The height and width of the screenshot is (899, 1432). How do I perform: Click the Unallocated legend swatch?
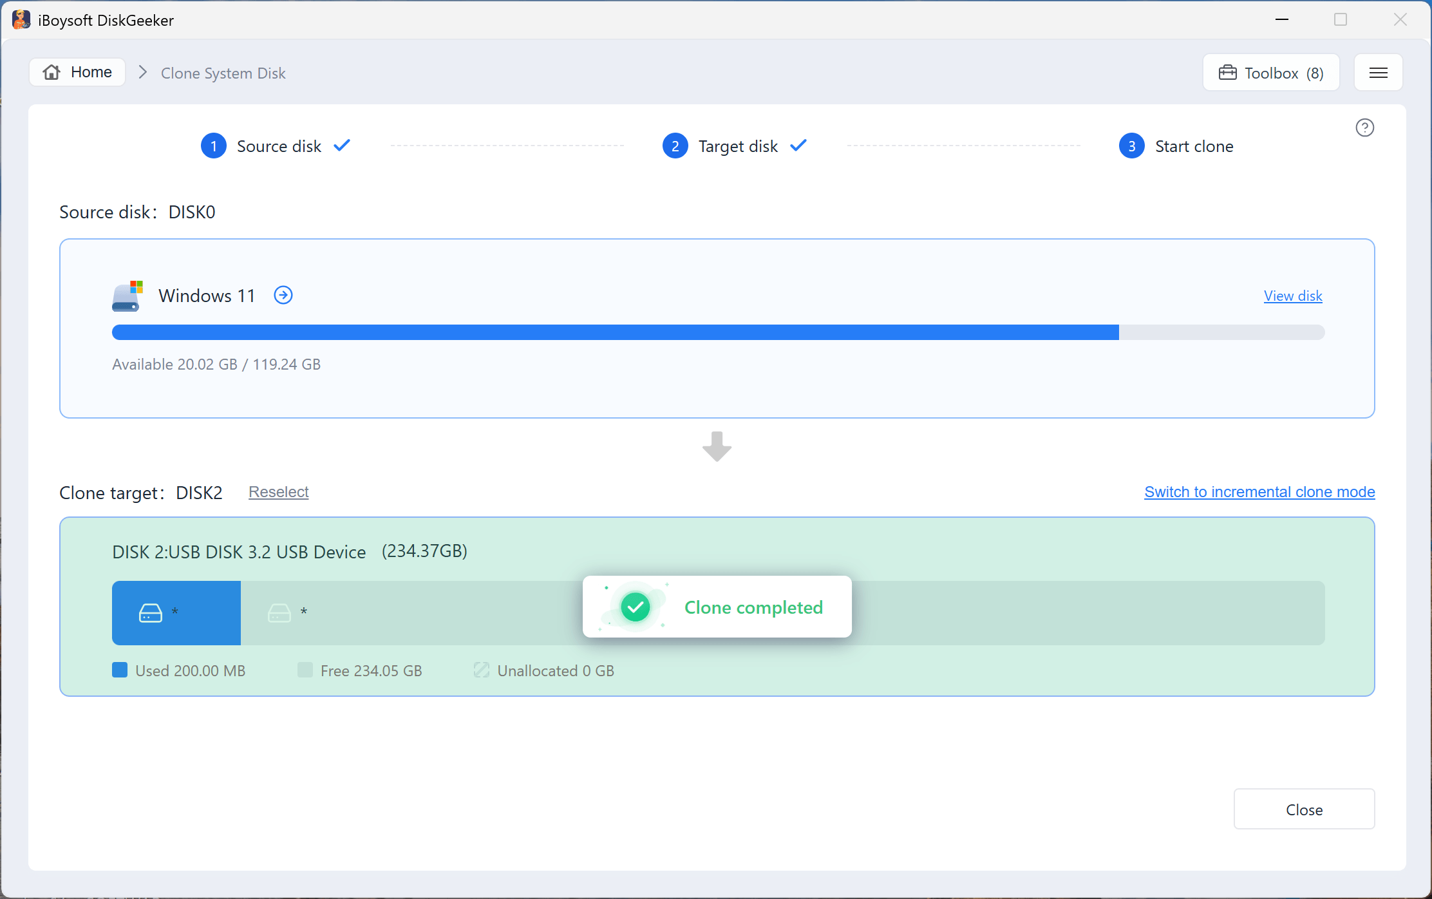[x=482, y=670]
